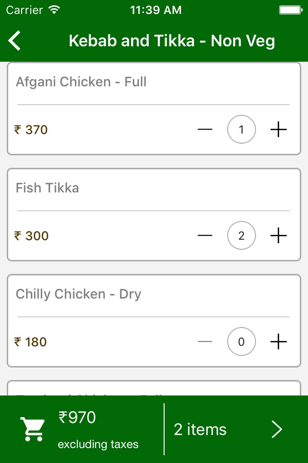This screenshot has width=308, height=463.
Task: Tap the ₹ 370 price label
Action: pos(31,130)
